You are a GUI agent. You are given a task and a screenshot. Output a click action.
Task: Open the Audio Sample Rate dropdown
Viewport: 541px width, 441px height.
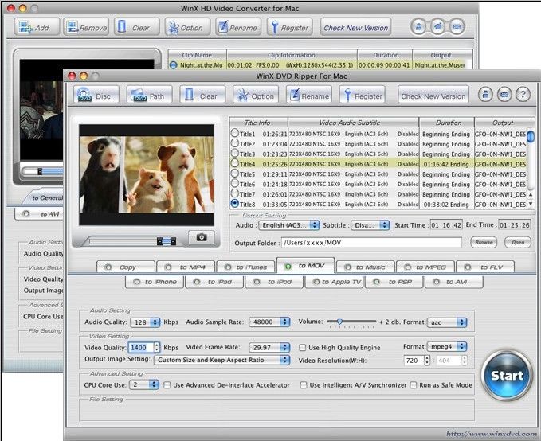coord(269,322)
